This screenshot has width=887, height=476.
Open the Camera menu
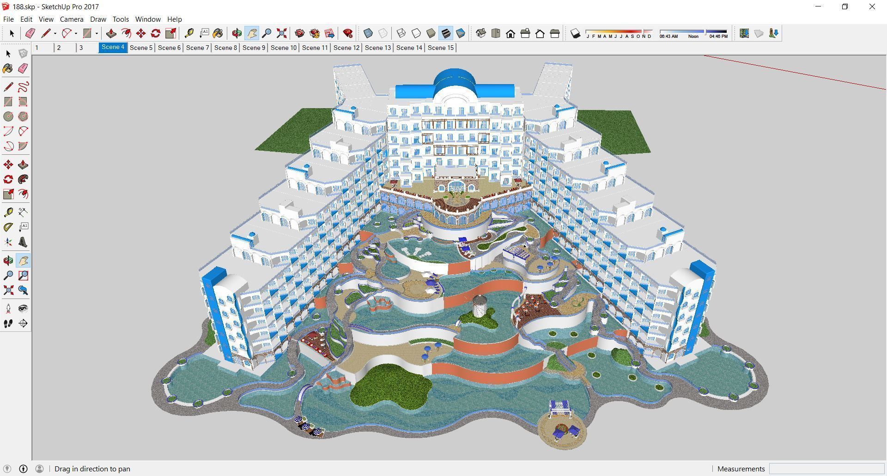(x=72, y=19)
